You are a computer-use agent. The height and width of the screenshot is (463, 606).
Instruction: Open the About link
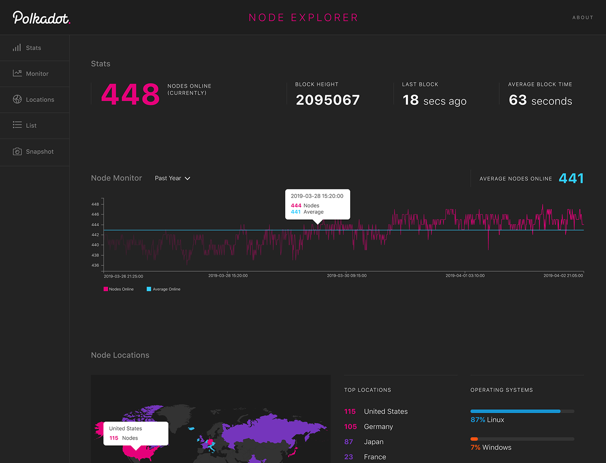pos(583,18)
